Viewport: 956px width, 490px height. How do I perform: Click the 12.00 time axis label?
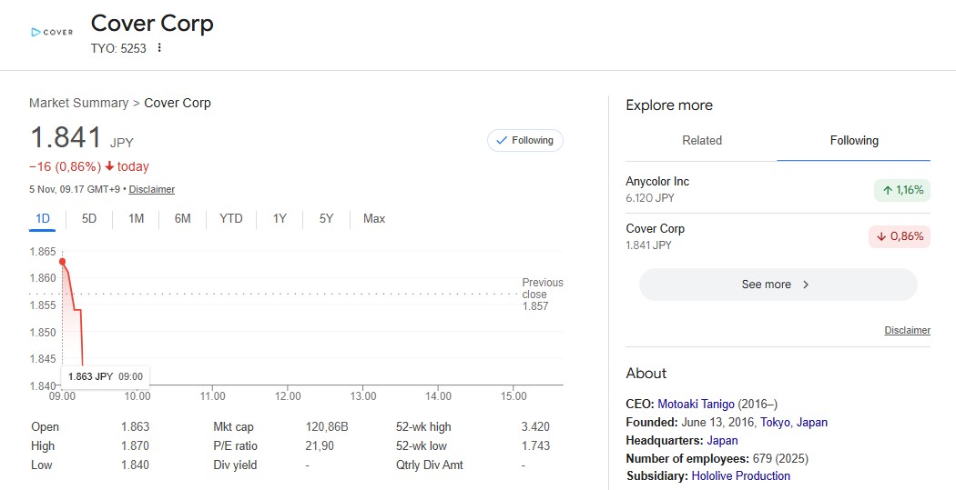288,396
